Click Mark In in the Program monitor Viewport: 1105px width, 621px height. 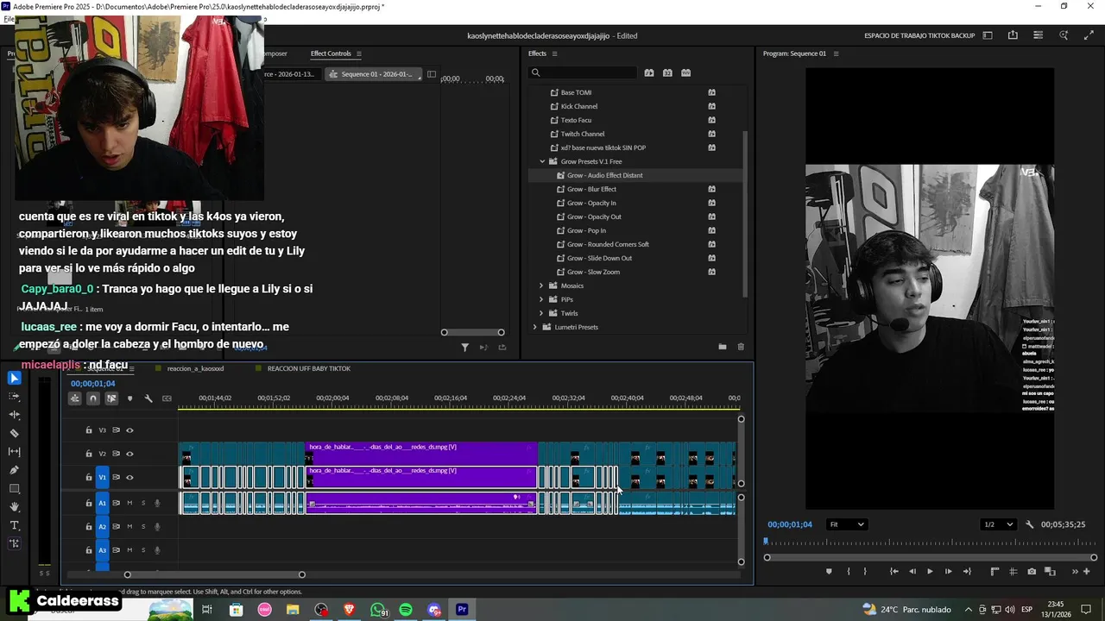[848, 571]
